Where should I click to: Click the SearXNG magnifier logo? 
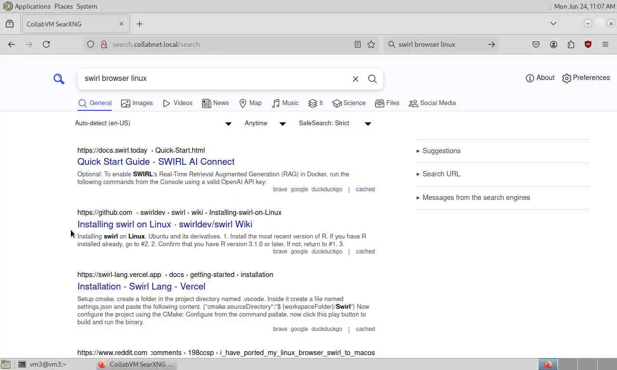pos(59,79)
